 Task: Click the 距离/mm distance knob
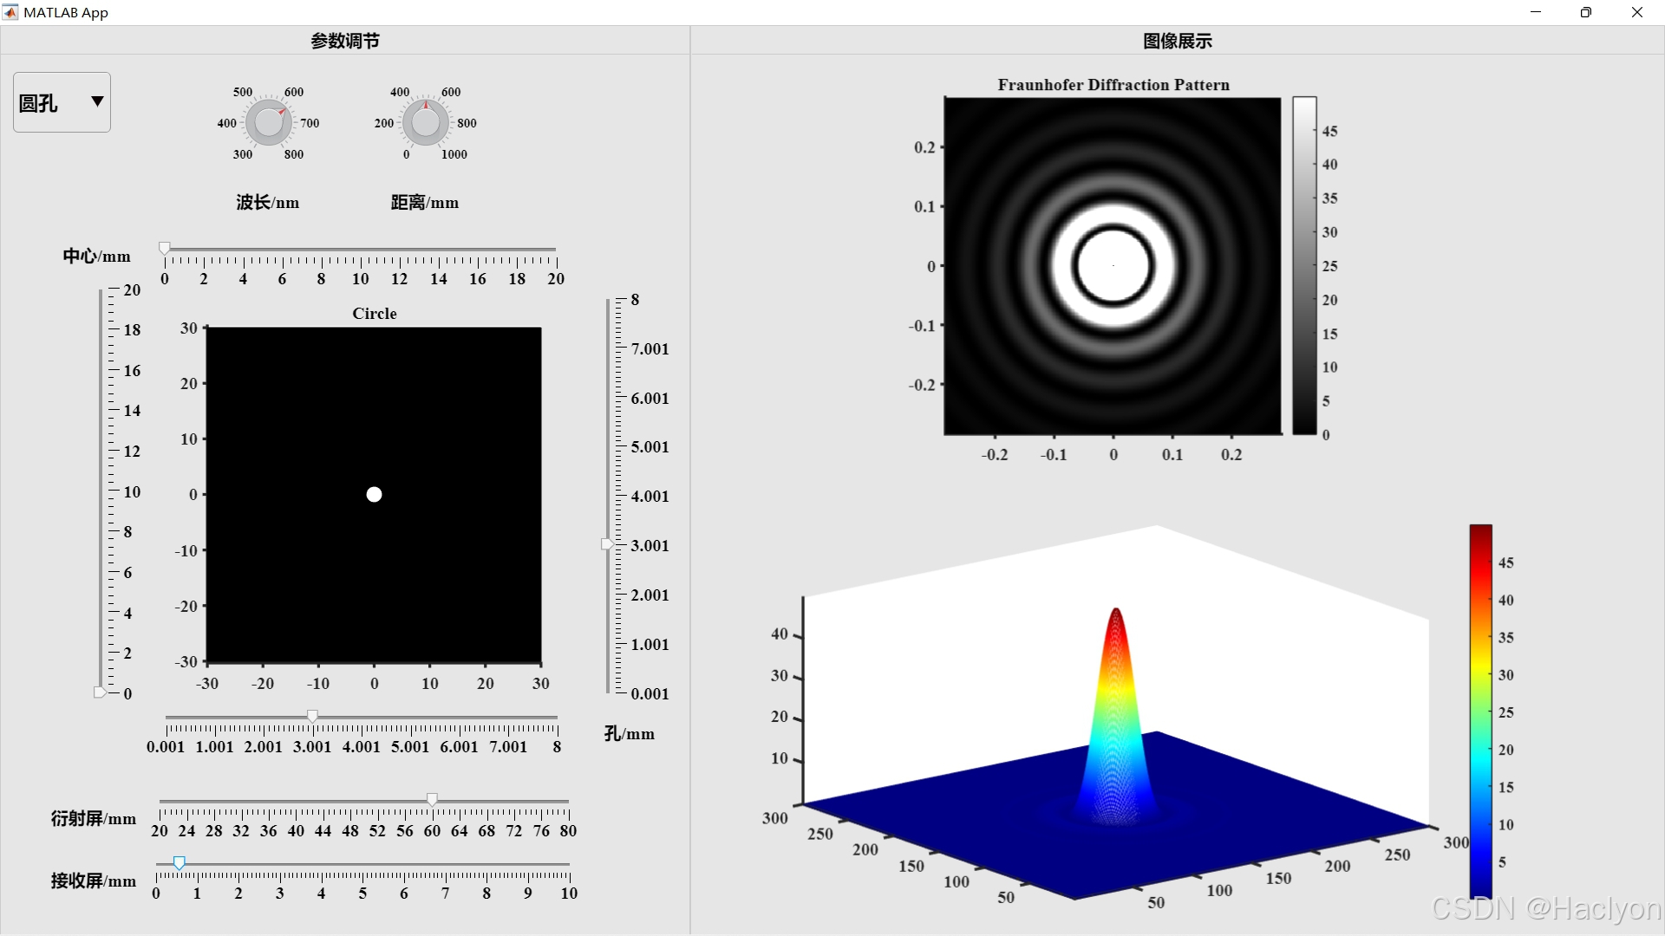(x=425, y=122)
